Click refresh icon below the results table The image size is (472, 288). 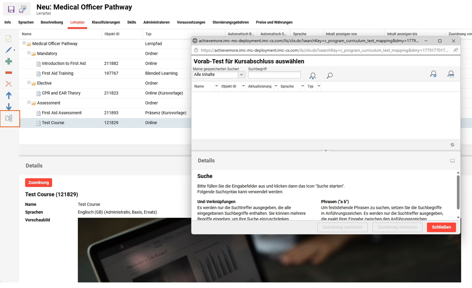pyautogui.click(x=452, y=145)
